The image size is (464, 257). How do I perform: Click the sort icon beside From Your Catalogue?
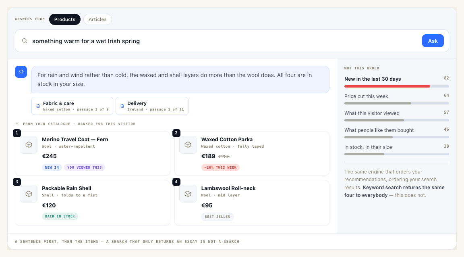(x=17, y=124)
